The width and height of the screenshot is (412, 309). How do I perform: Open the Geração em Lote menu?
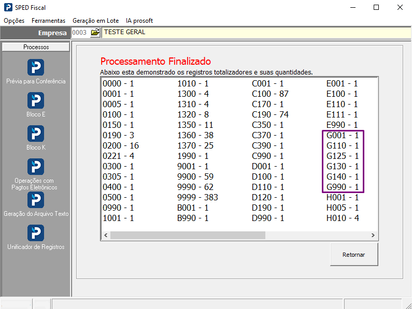(96, 21)
